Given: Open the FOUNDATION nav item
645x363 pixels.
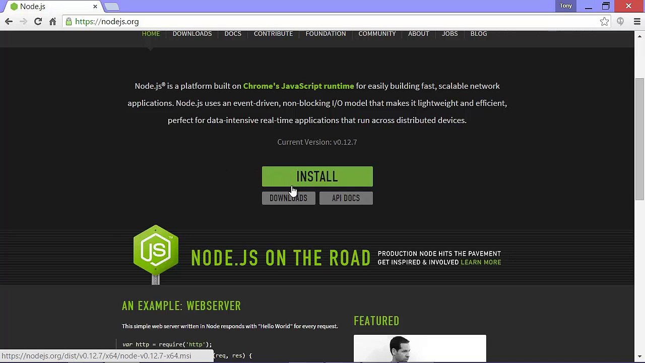Looking at the screenshot, I should pyautogui.click(x=326, y=34).
